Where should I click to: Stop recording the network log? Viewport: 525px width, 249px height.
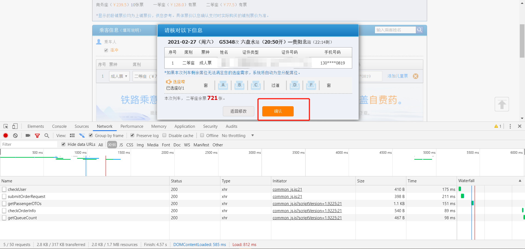pos(5,135)
